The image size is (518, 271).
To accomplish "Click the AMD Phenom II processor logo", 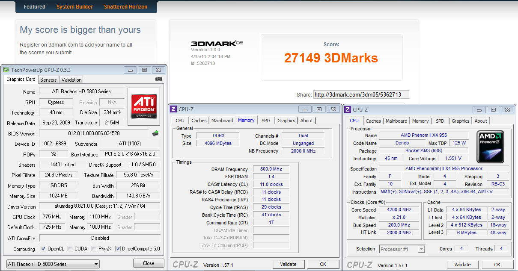I will 491,147.
